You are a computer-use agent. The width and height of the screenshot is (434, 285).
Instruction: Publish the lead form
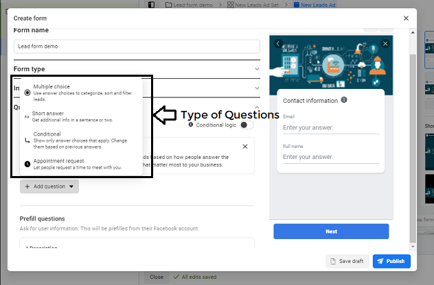tap(391, 261)
